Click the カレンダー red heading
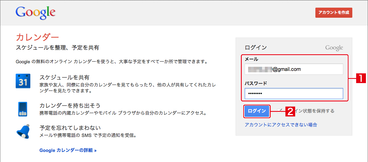This screenshot has width=368, height=162. 37,38
